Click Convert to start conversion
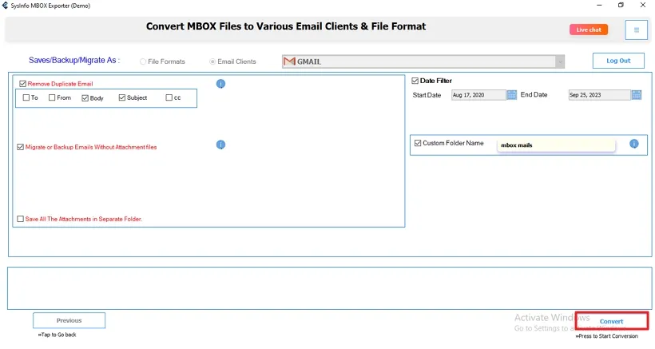The width and height of the screenshot is (655, 349). coord(612,321)
